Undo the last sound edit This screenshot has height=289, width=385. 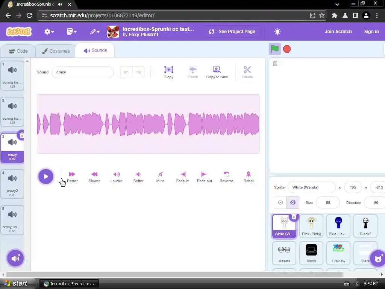[126, 72]
